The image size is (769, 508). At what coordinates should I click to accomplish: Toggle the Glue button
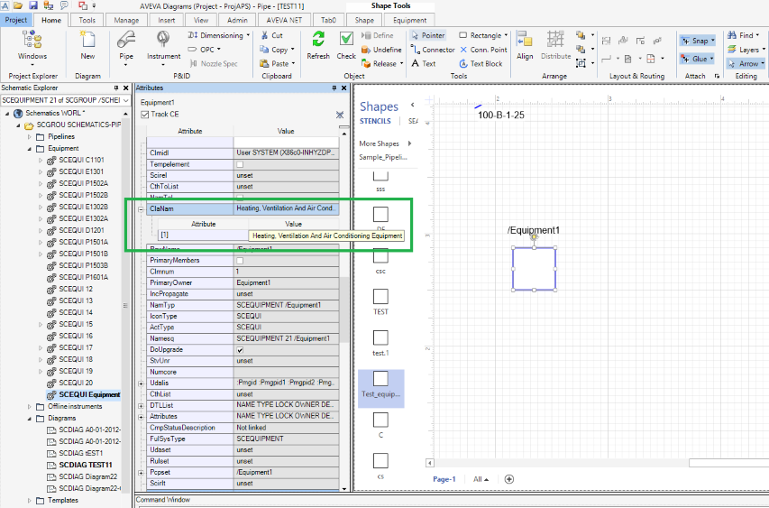(x=698, y=59)
